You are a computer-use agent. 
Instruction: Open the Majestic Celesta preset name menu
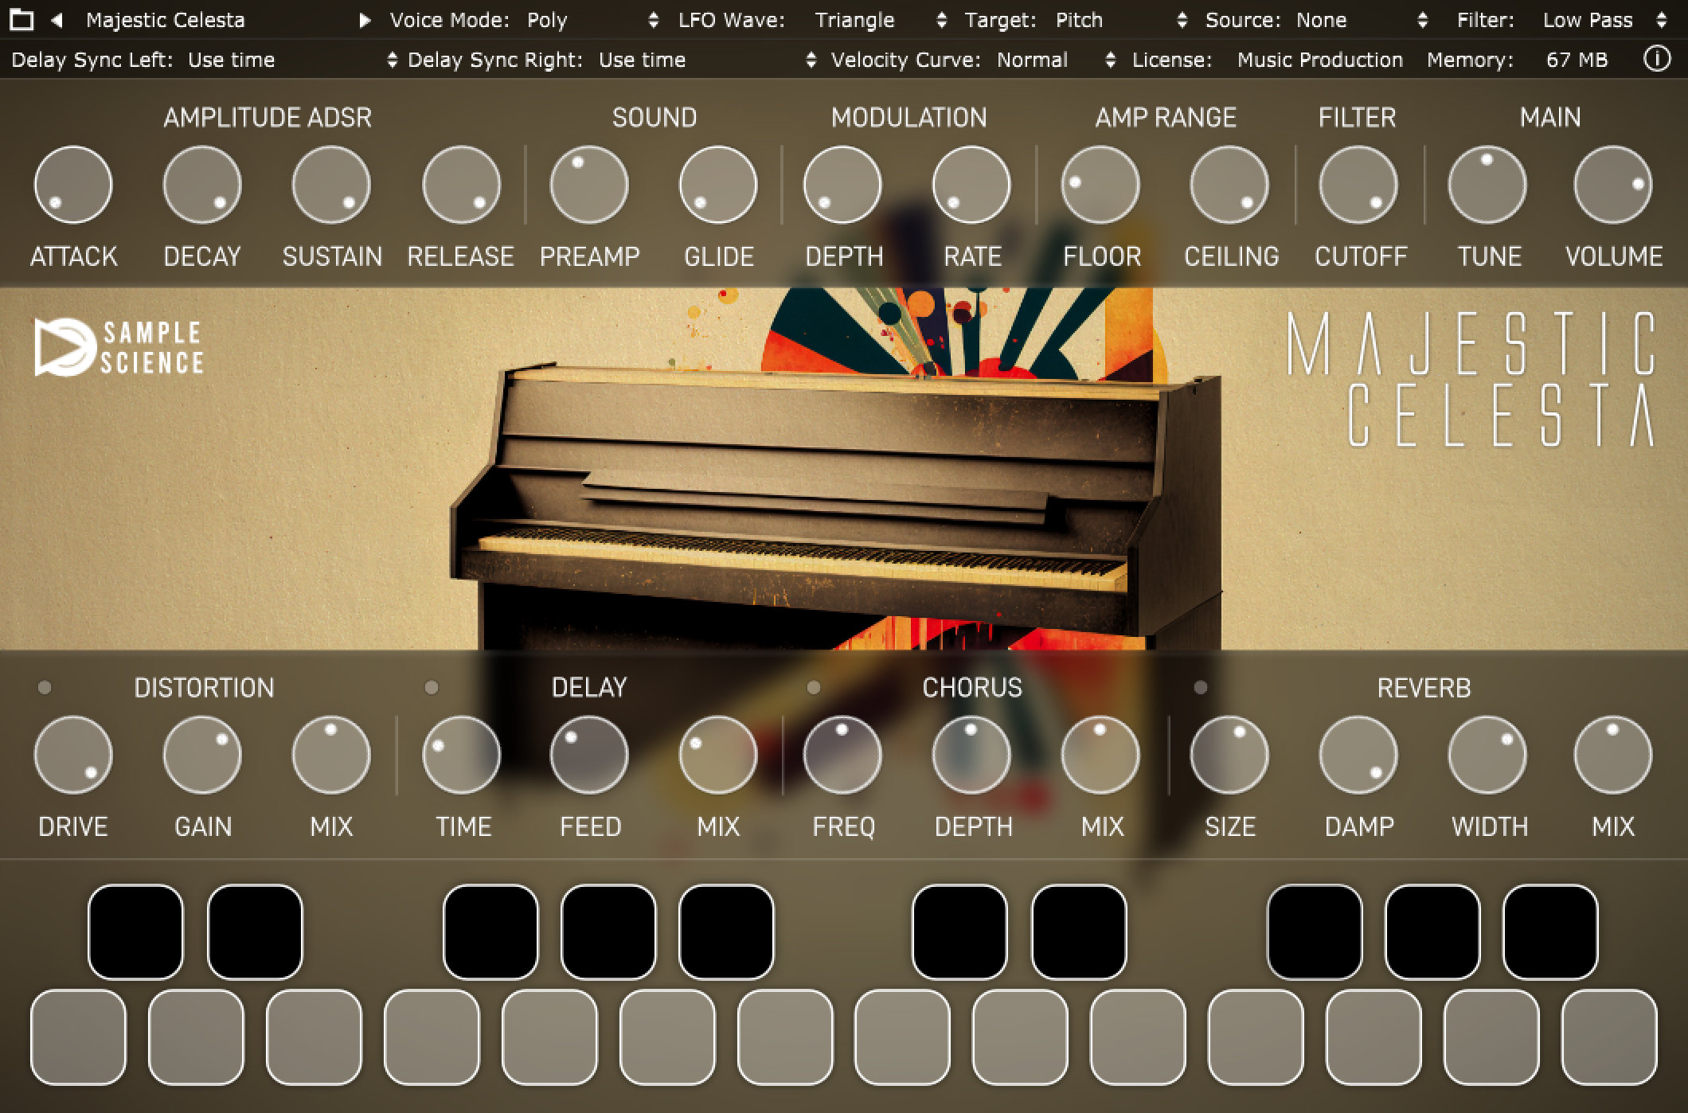(166, 20)
